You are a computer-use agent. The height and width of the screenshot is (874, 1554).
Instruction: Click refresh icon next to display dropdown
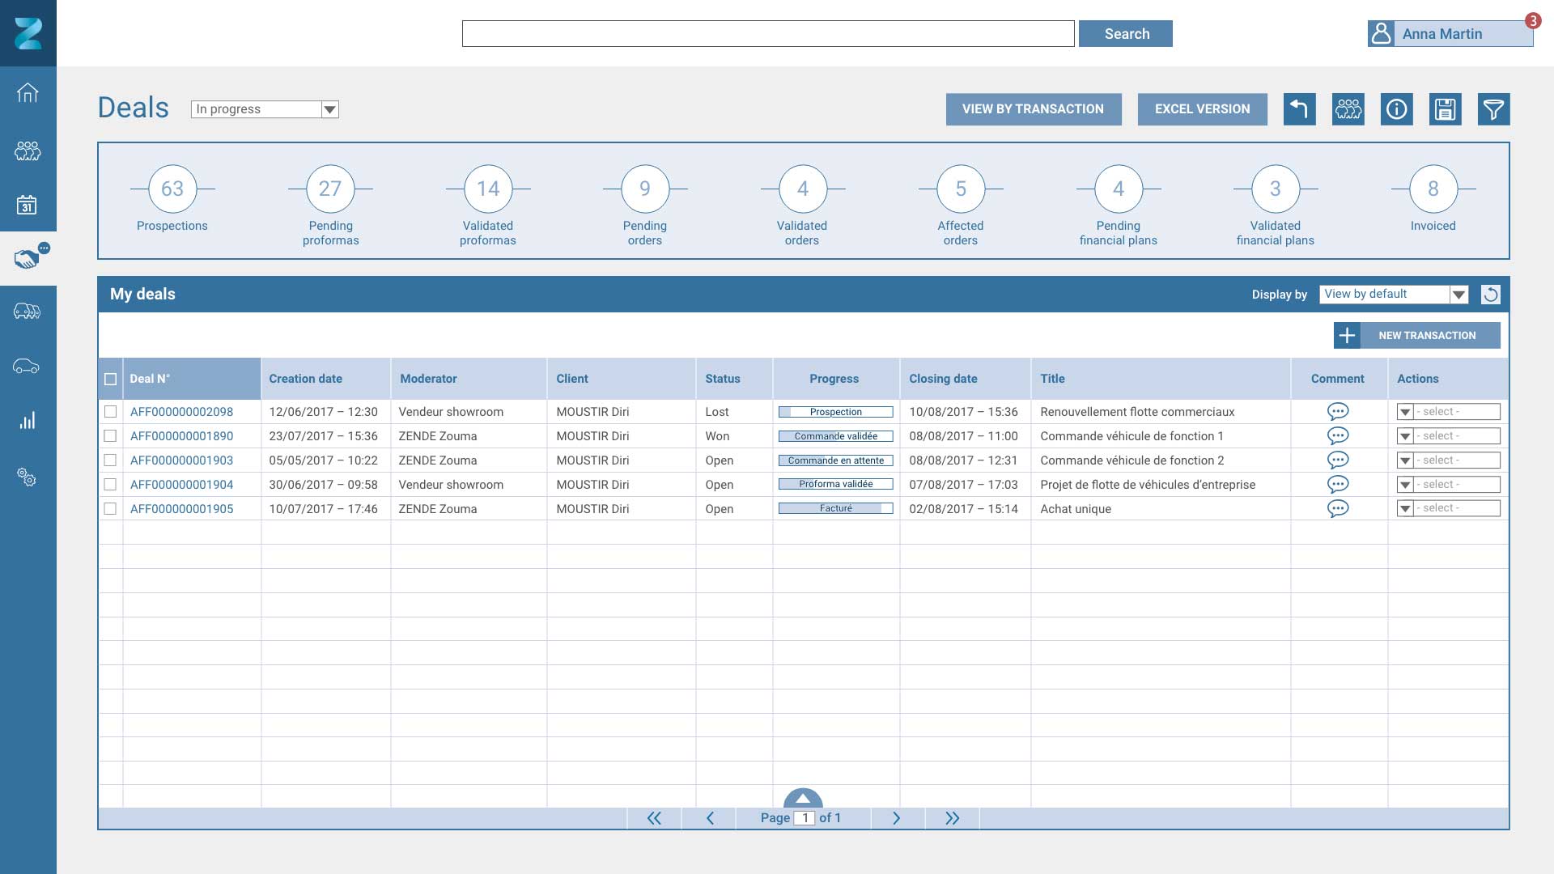point(1490,295)
